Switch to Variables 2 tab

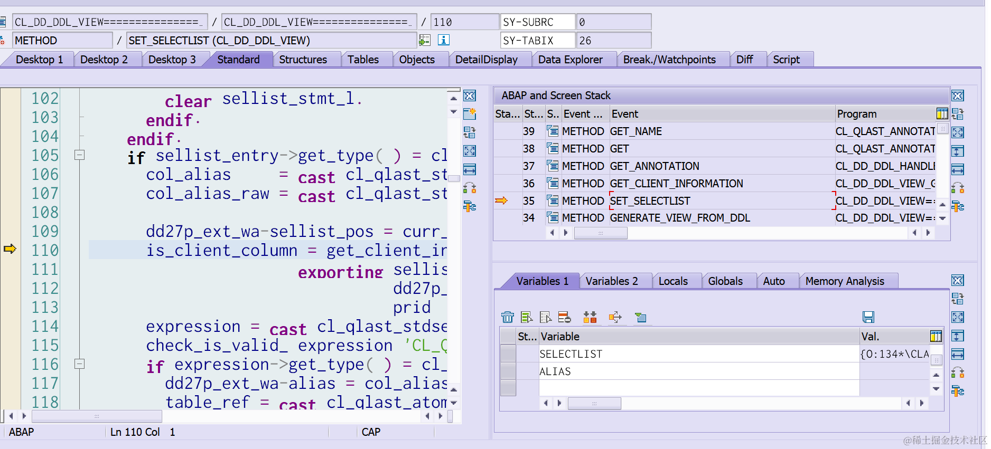point(612,281)
